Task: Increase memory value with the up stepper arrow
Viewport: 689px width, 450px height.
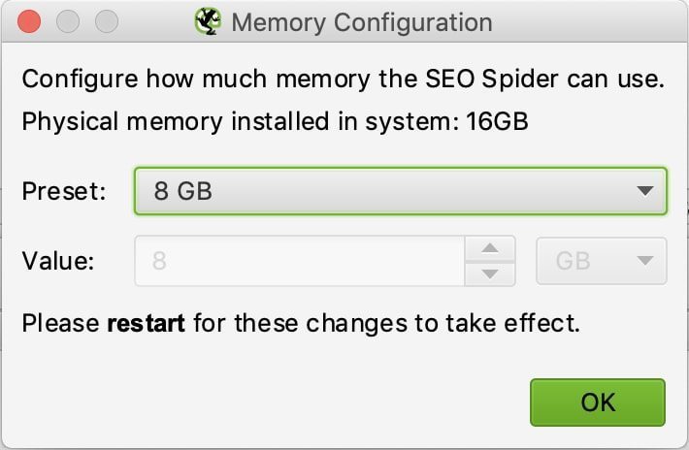Action: pos(489,248)
